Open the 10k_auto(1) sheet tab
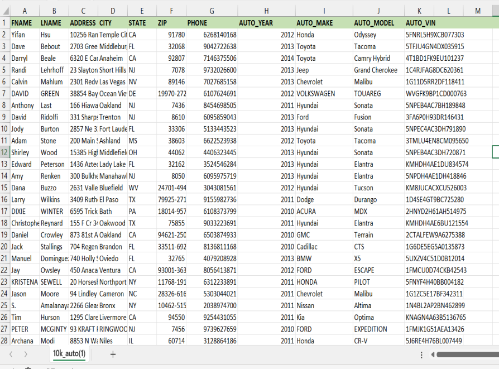 pyautogui.click(x=69, y=353)
